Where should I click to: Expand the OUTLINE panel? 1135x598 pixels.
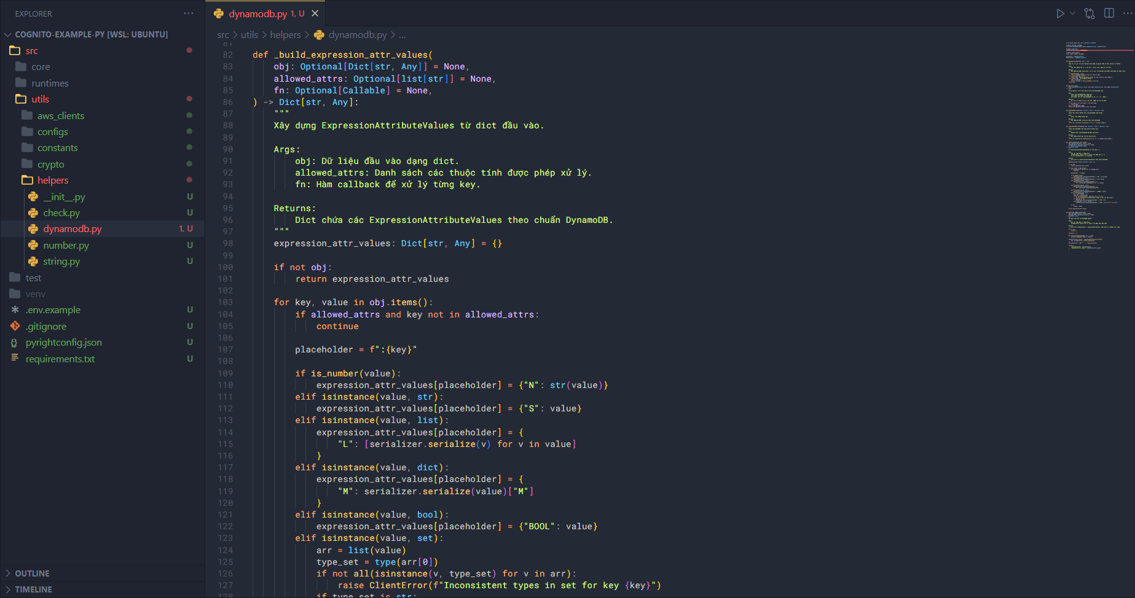point(32,573)
